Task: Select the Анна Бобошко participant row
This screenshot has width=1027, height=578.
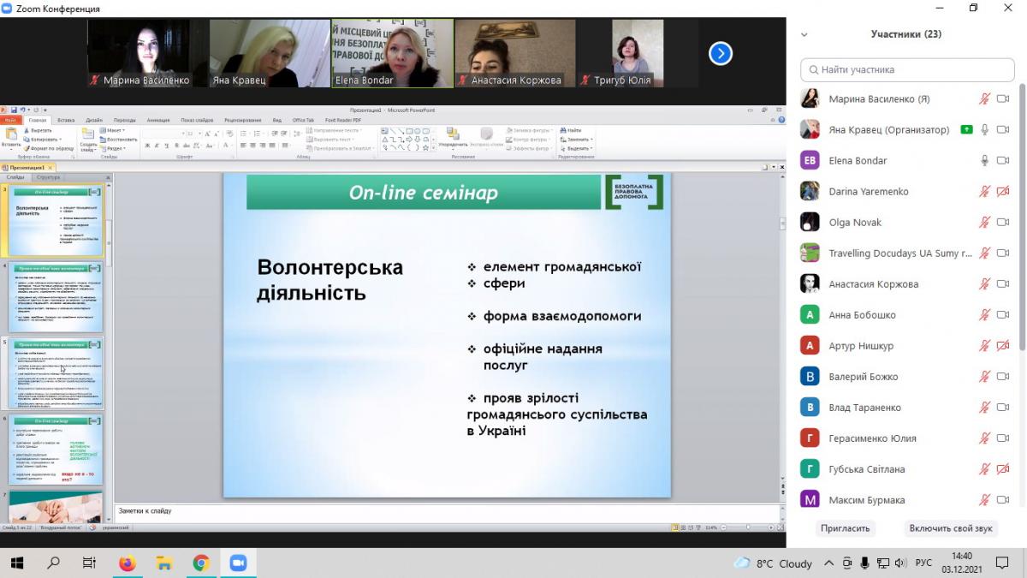Action: click(862, 315)
